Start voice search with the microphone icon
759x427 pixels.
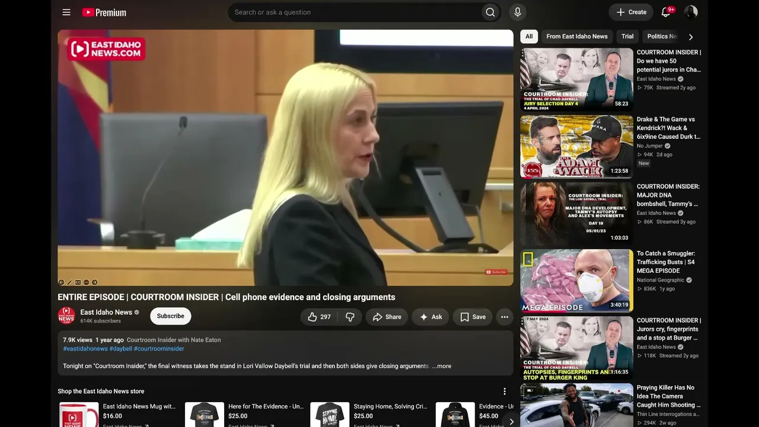click(x=518, y=12)
